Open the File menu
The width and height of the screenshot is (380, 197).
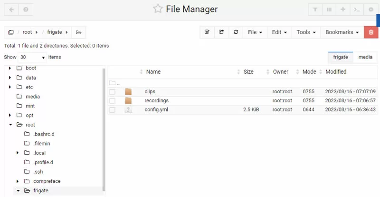[255, 32]
